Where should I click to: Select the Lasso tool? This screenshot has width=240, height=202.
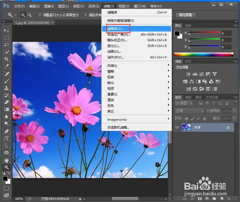pos(7,45)
